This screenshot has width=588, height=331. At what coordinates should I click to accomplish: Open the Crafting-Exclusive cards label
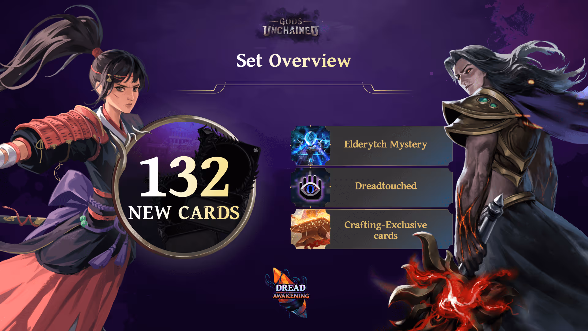[x=386, y=230]
